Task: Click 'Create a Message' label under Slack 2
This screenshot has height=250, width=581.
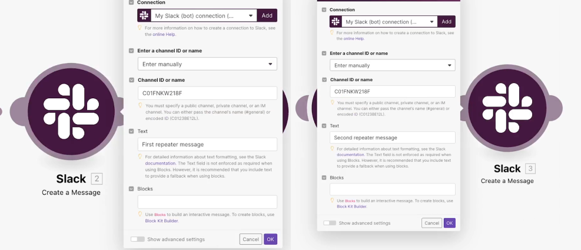Action: coord(71,192)
